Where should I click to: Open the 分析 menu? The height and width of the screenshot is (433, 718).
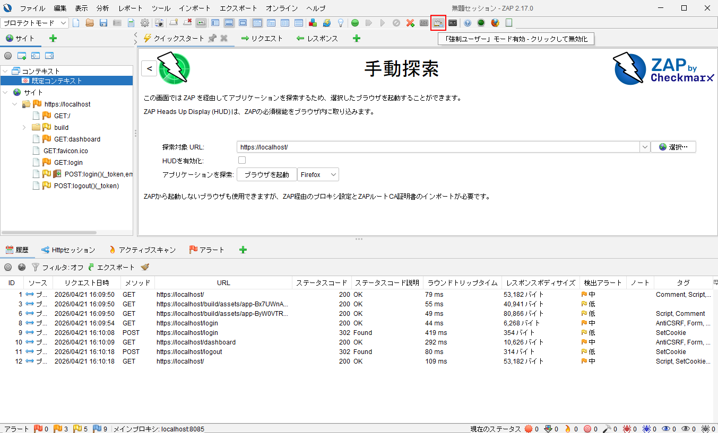click(103, 8)
